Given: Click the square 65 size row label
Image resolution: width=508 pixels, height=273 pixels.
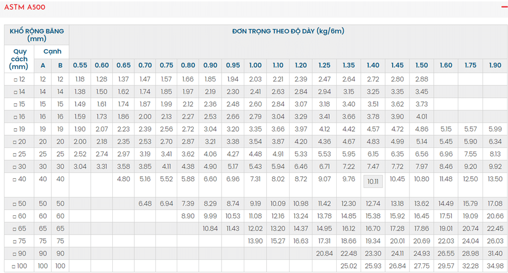Looking at the screenshot, I should pyautogui.click(x=19, y=228).
